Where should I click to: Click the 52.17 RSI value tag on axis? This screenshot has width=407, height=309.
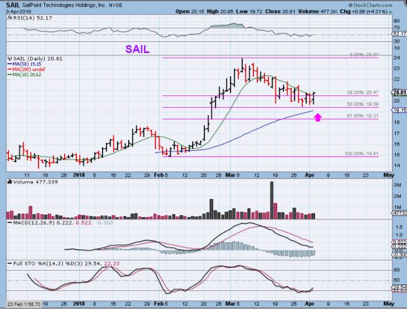tap(399, 34)
